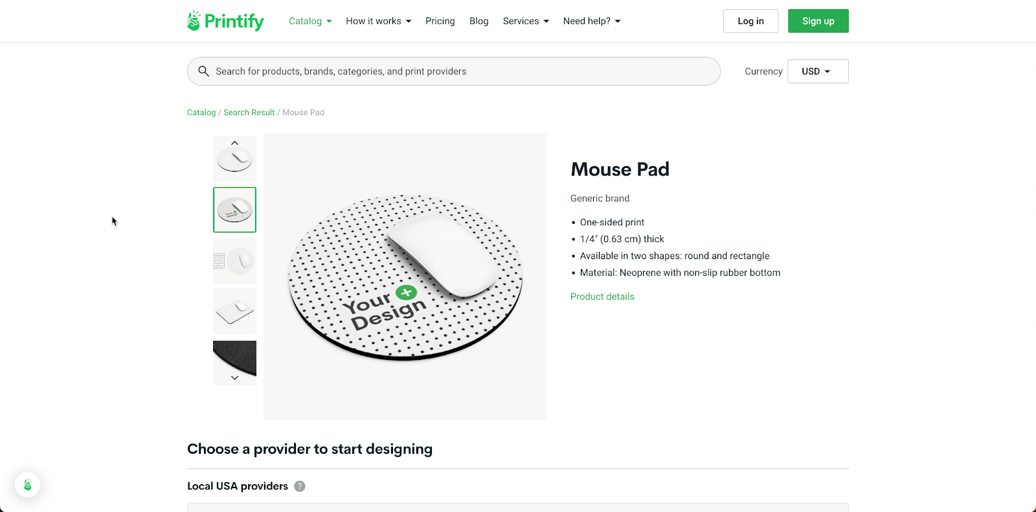The width and height of the screenshot is (1036, 512).
Task: Open the USD currency dropdown
Action: [x=818, y=71]
